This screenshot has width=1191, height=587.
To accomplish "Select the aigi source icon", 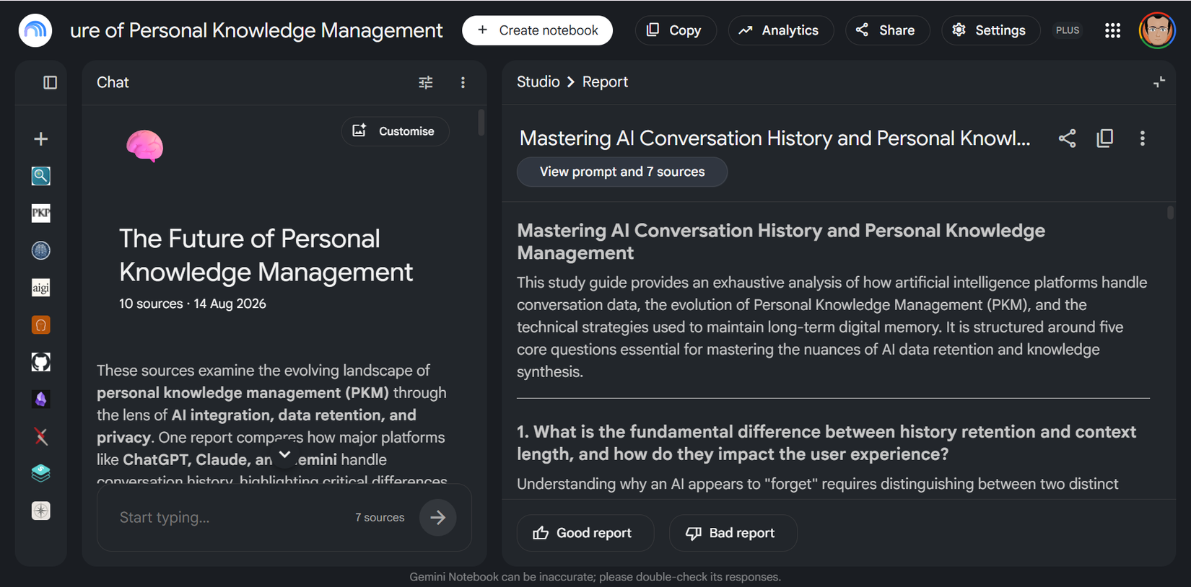I will point(41,288).
